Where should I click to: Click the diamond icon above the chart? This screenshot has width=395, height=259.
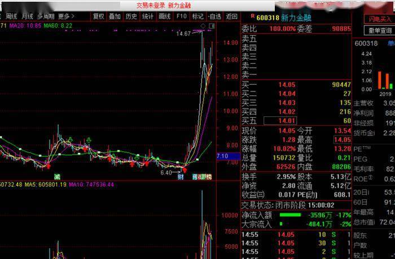pyautogui.click(x=203, y=26)
